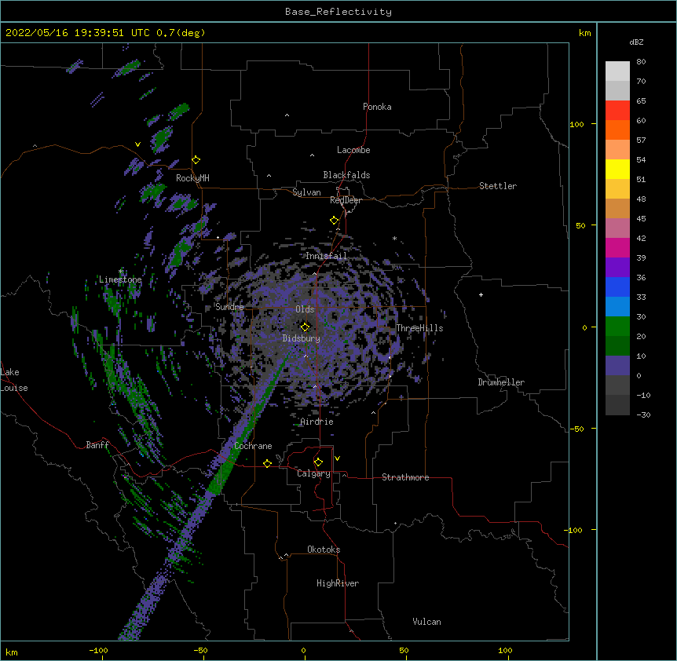
Task: Click the RockyMH map label
Action: (192, 178)
